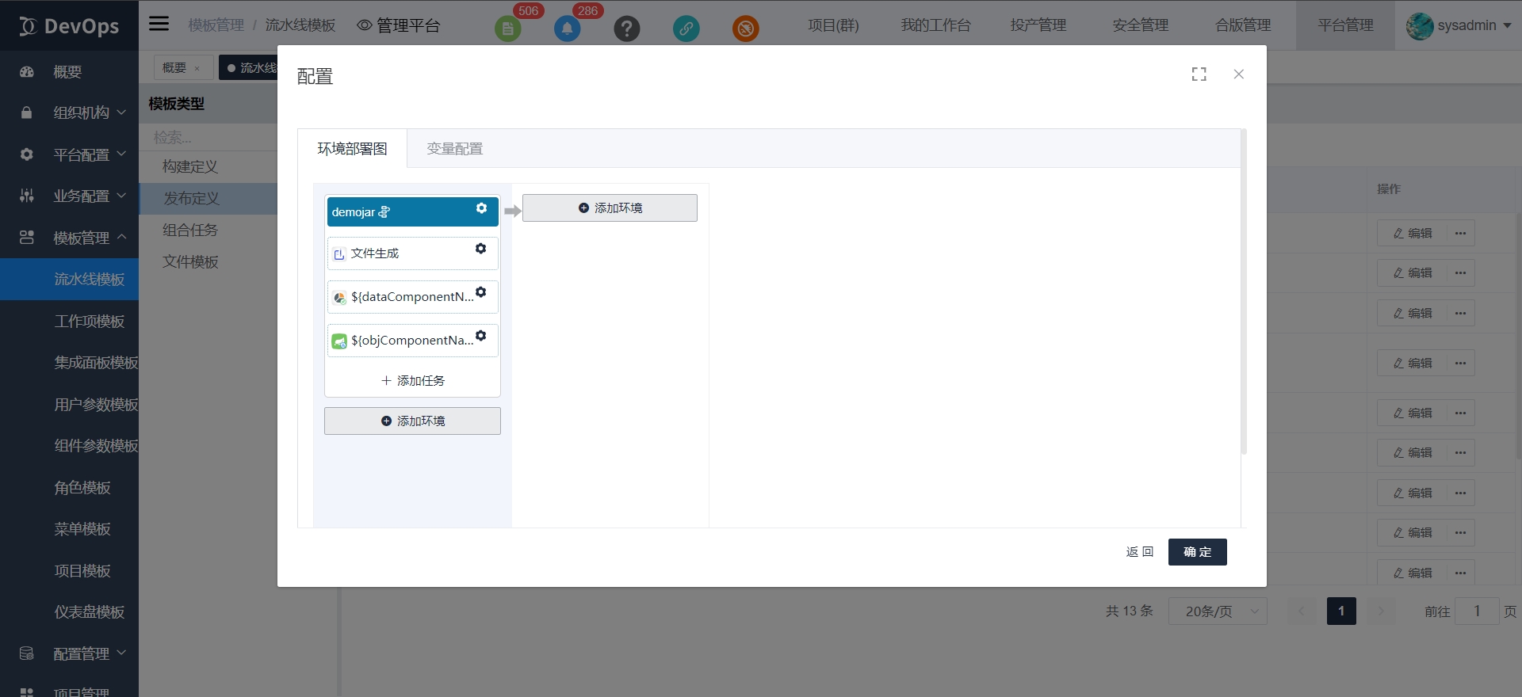Select the 环境部署图 tab

click(352, 149)
